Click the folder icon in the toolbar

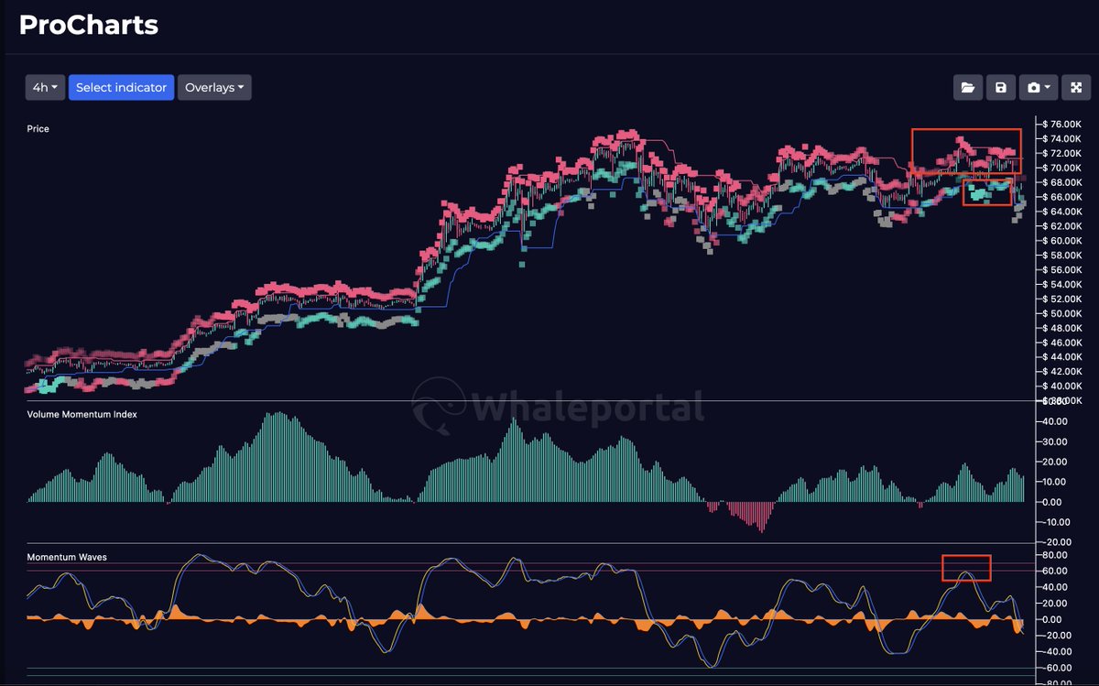[x=967, y=87]
